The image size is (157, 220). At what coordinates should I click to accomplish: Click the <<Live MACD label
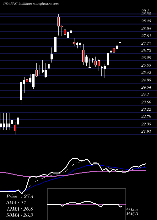tap(132, 212)
